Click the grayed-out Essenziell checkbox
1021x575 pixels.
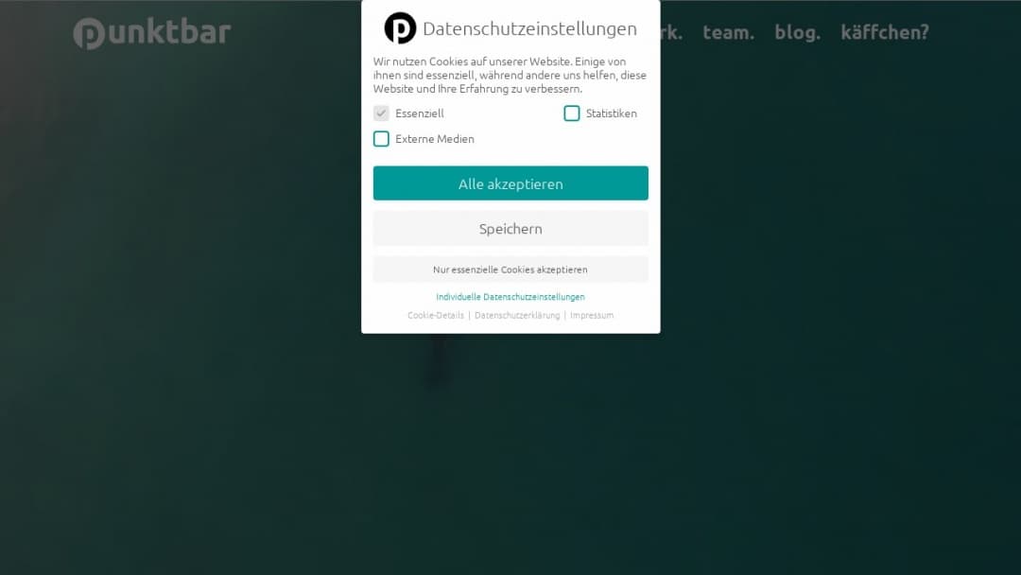pyautogui.click(x=381, y=113)
